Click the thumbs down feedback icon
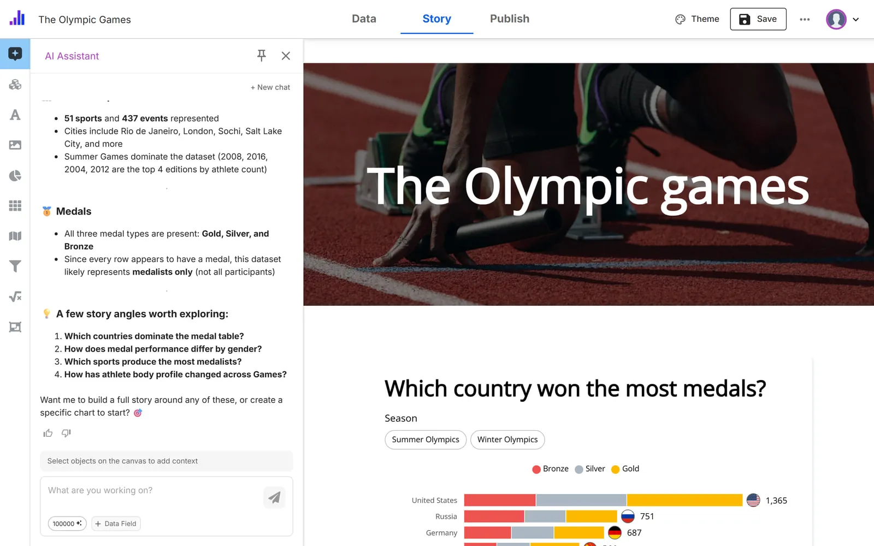The height and width of the screenshot is (546, 874). (x=66, y=433)
